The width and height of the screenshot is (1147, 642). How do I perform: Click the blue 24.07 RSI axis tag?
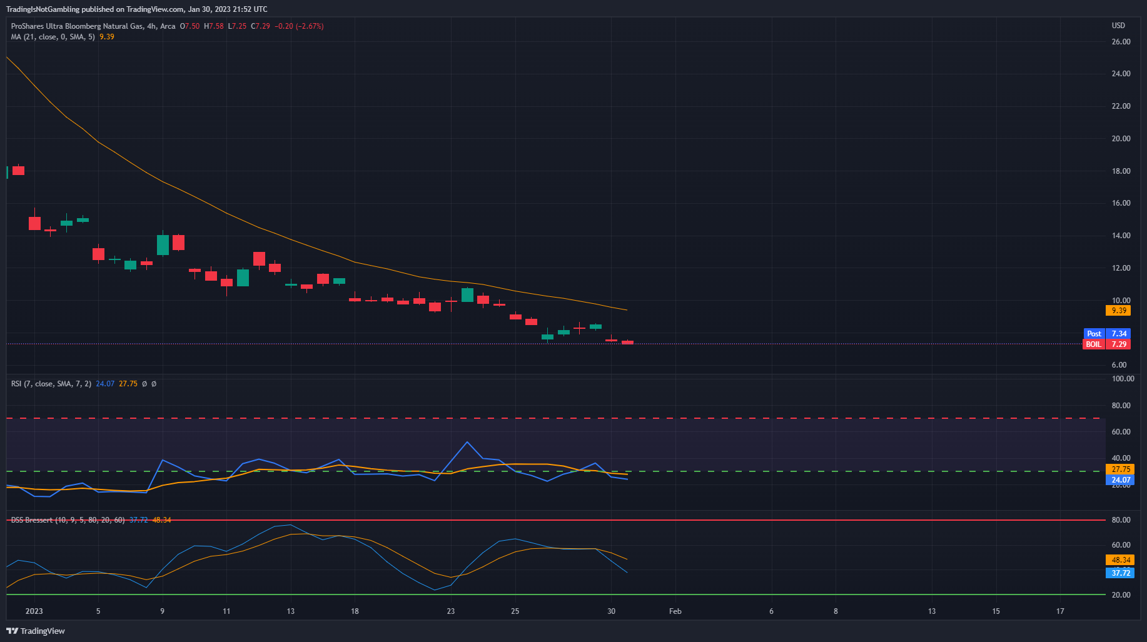[x=1119, y=480]
